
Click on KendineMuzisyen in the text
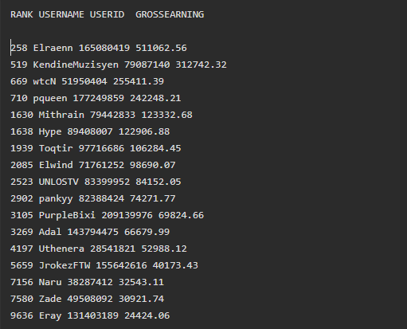[x=76, y=65]
